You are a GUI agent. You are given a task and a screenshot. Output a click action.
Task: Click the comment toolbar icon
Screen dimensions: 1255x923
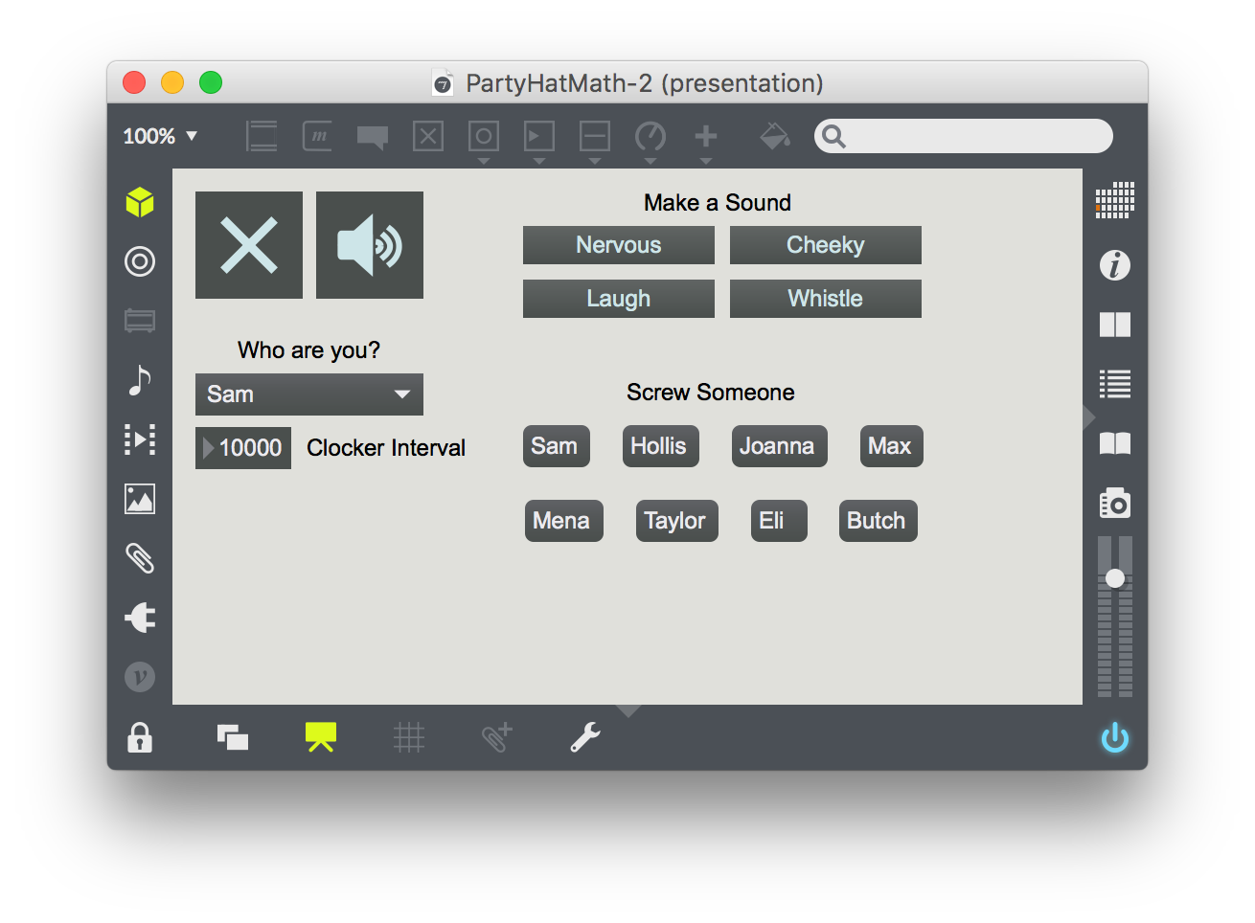click(373, 138)
